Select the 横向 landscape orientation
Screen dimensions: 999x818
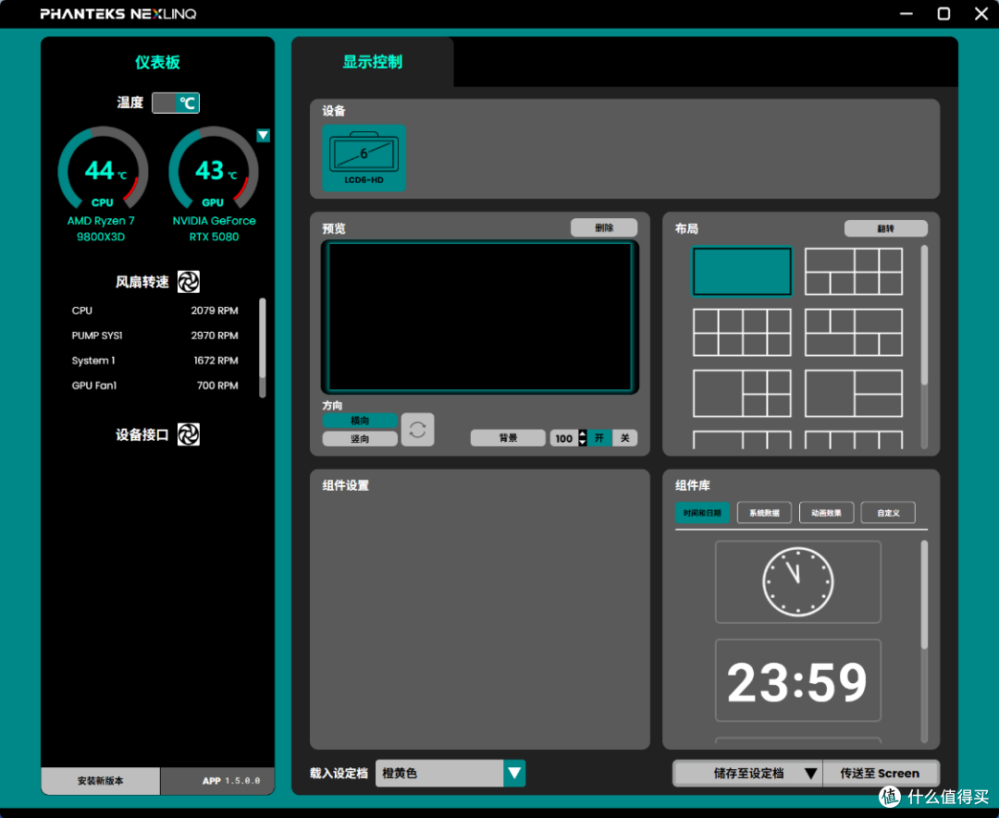[x=360, y=421]
